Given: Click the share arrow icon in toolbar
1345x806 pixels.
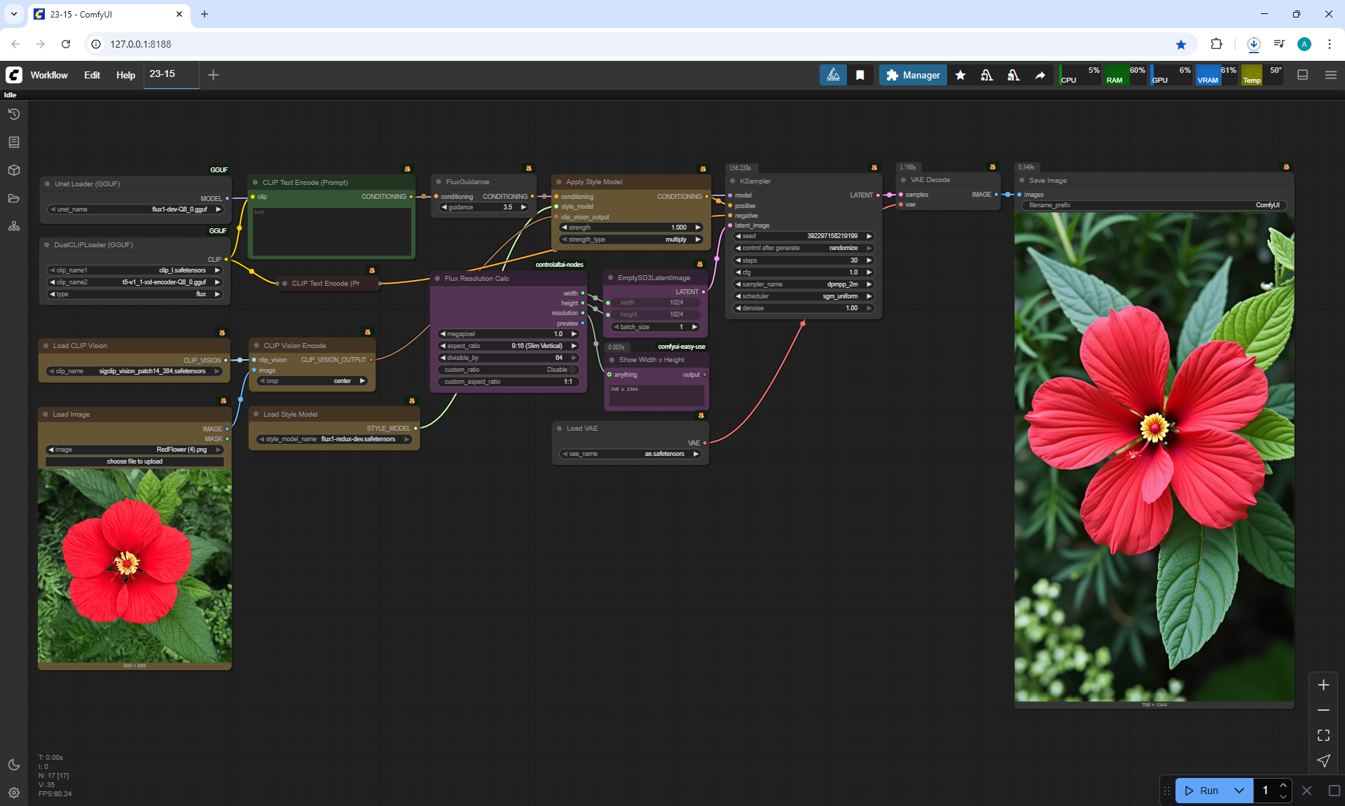Looking at the screenshot, I should click(1040, 75).
